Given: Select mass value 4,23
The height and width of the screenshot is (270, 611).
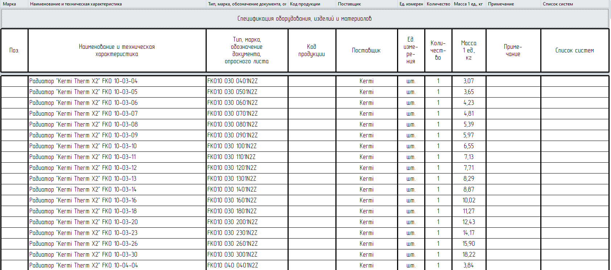Looking at the screenshot, I should (469, 103).
